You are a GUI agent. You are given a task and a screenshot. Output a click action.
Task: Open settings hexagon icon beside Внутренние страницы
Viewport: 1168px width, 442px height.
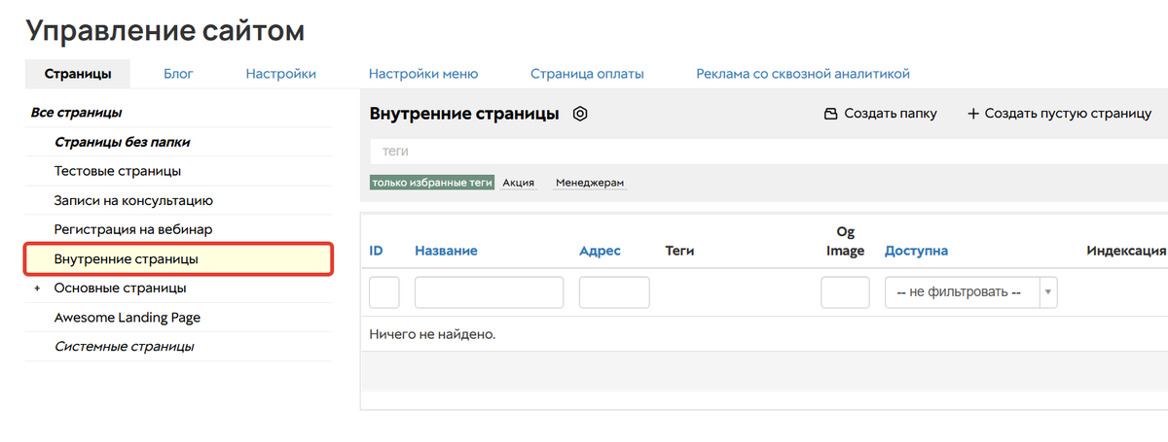580,114
